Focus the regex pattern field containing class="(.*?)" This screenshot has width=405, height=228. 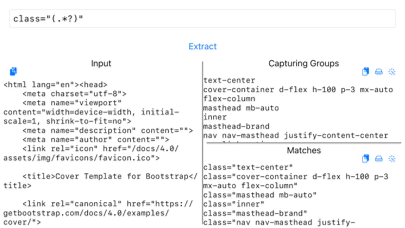coord(203,19)
